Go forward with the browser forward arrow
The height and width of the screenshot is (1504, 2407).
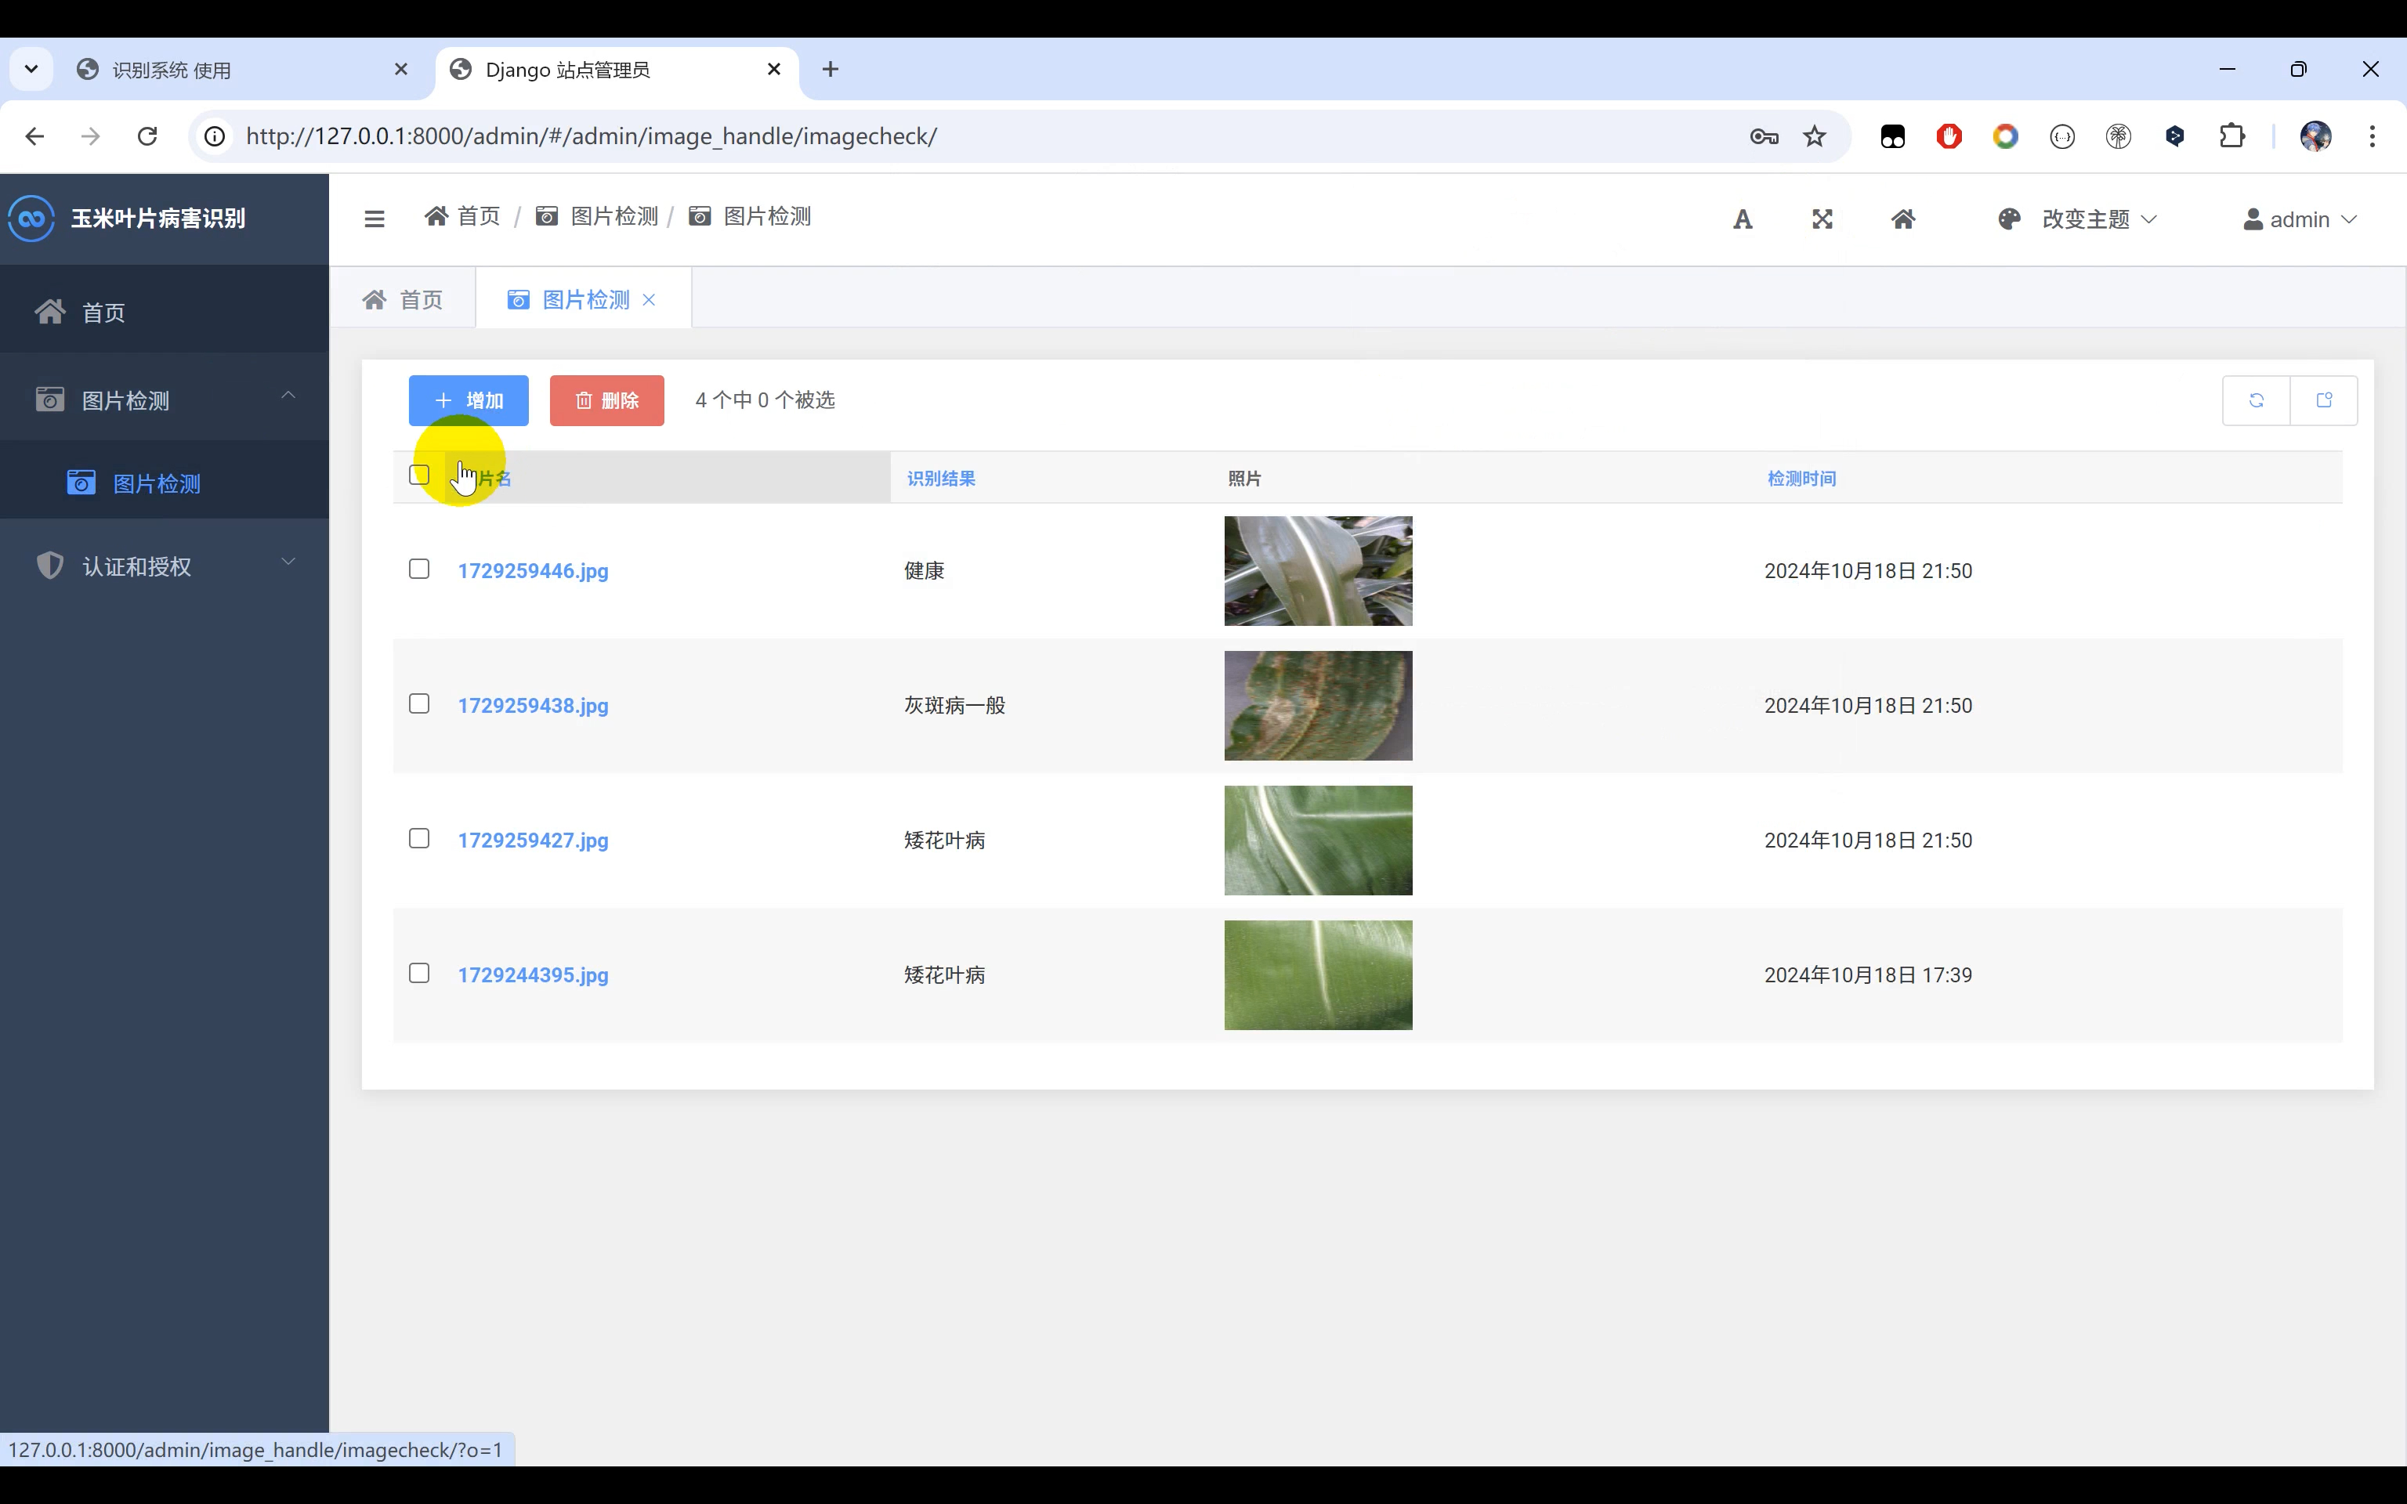point(91,136)
